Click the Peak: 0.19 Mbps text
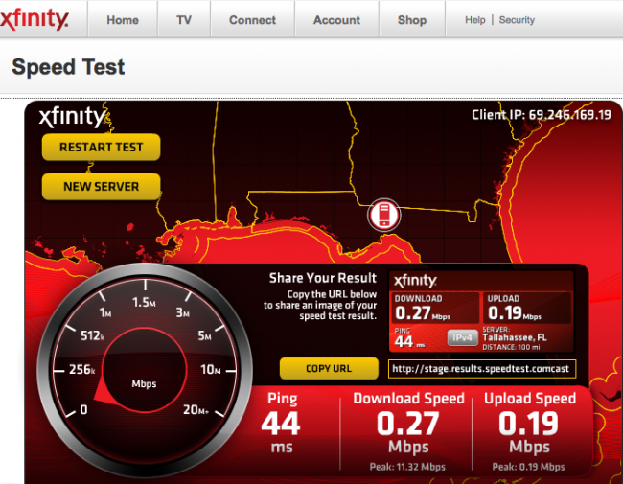 528,467
